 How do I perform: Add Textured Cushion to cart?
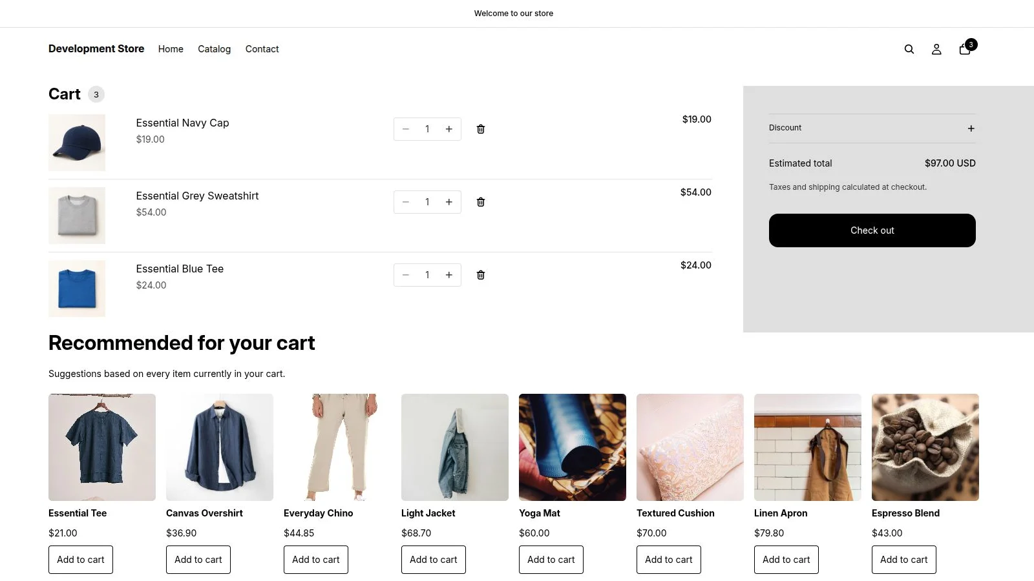tap(669, 560)
